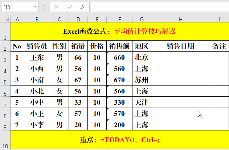Click the sales amount cell 660
This screenshot has width=229, height=150.
(119, 57)
